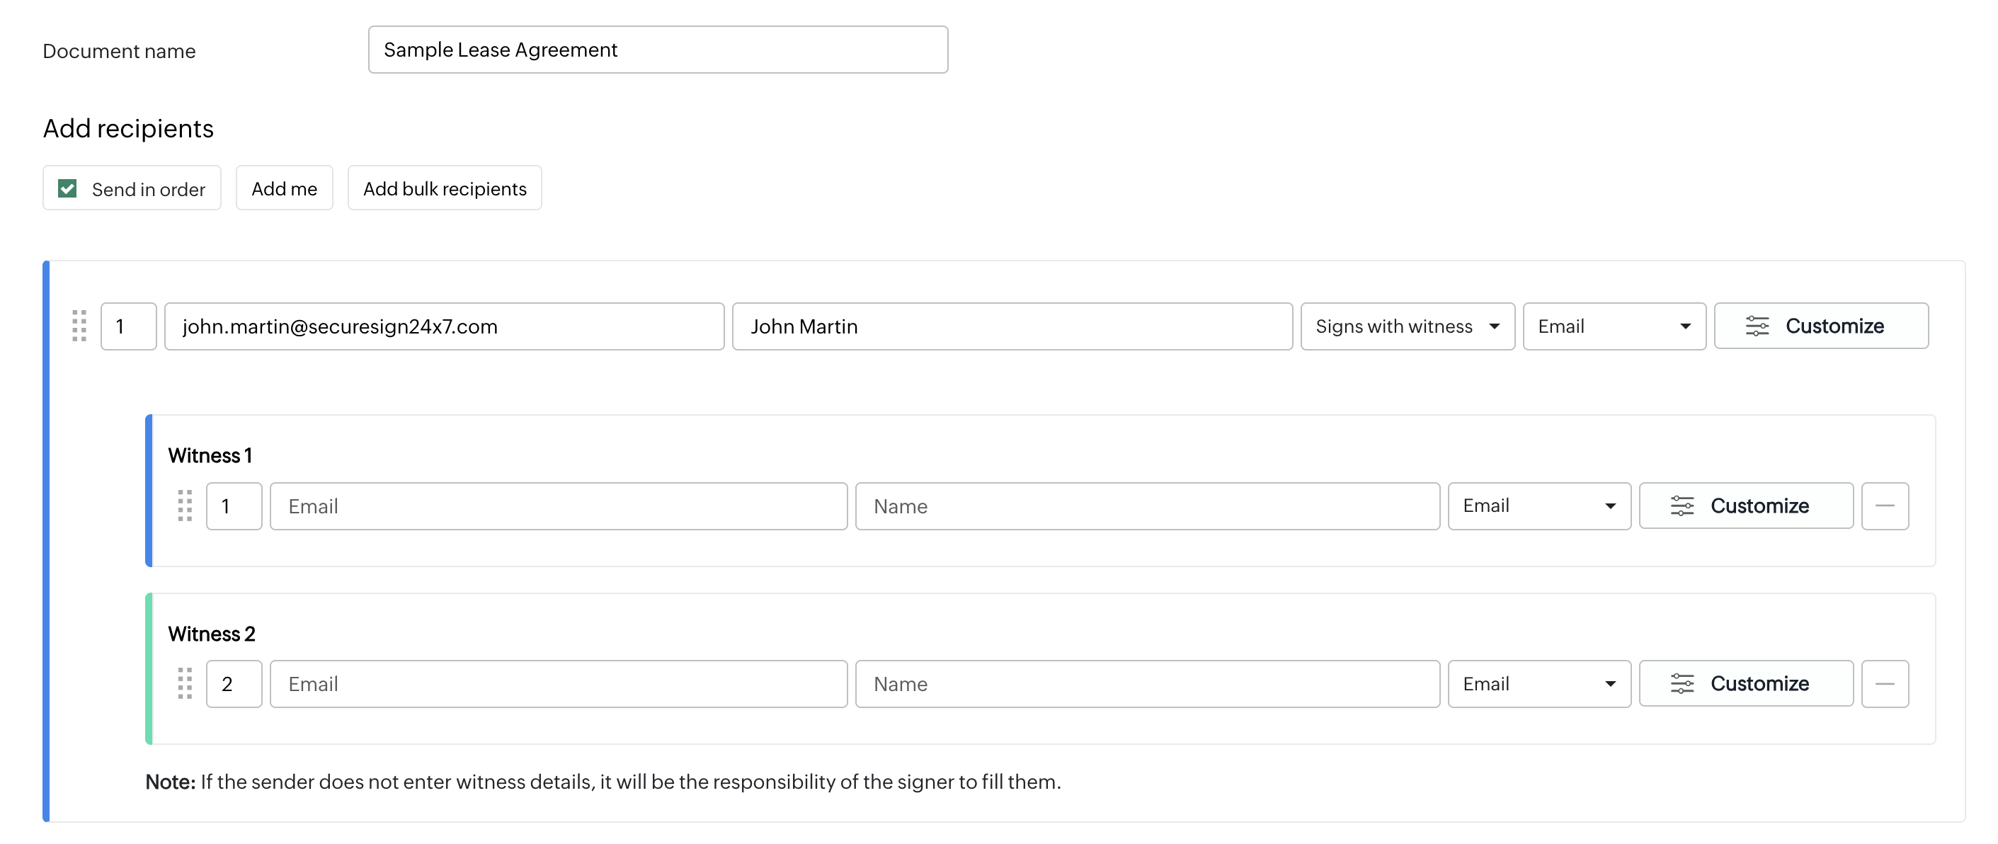Image resolution: width=1998 pixels, height=844 pixels.
Task: Click the Witness 1 Email input
Action: pos(559,506)
